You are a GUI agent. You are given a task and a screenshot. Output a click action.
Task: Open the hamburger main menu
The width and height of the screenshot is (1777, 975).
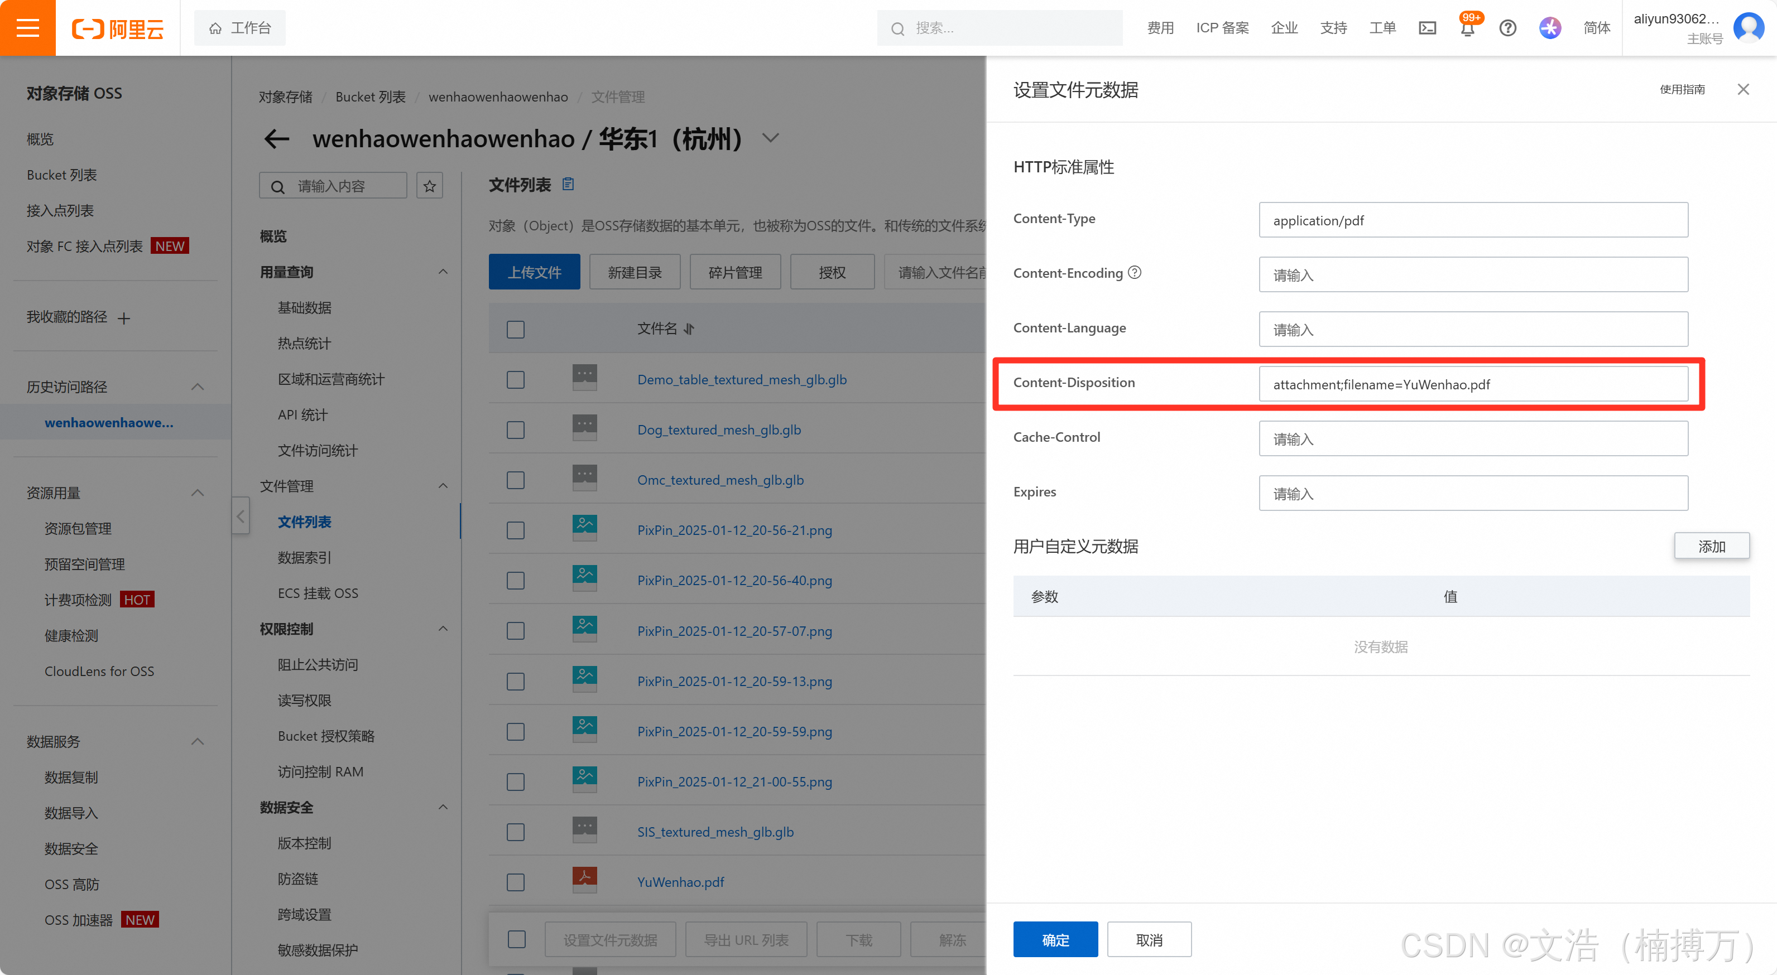point(27,27)
